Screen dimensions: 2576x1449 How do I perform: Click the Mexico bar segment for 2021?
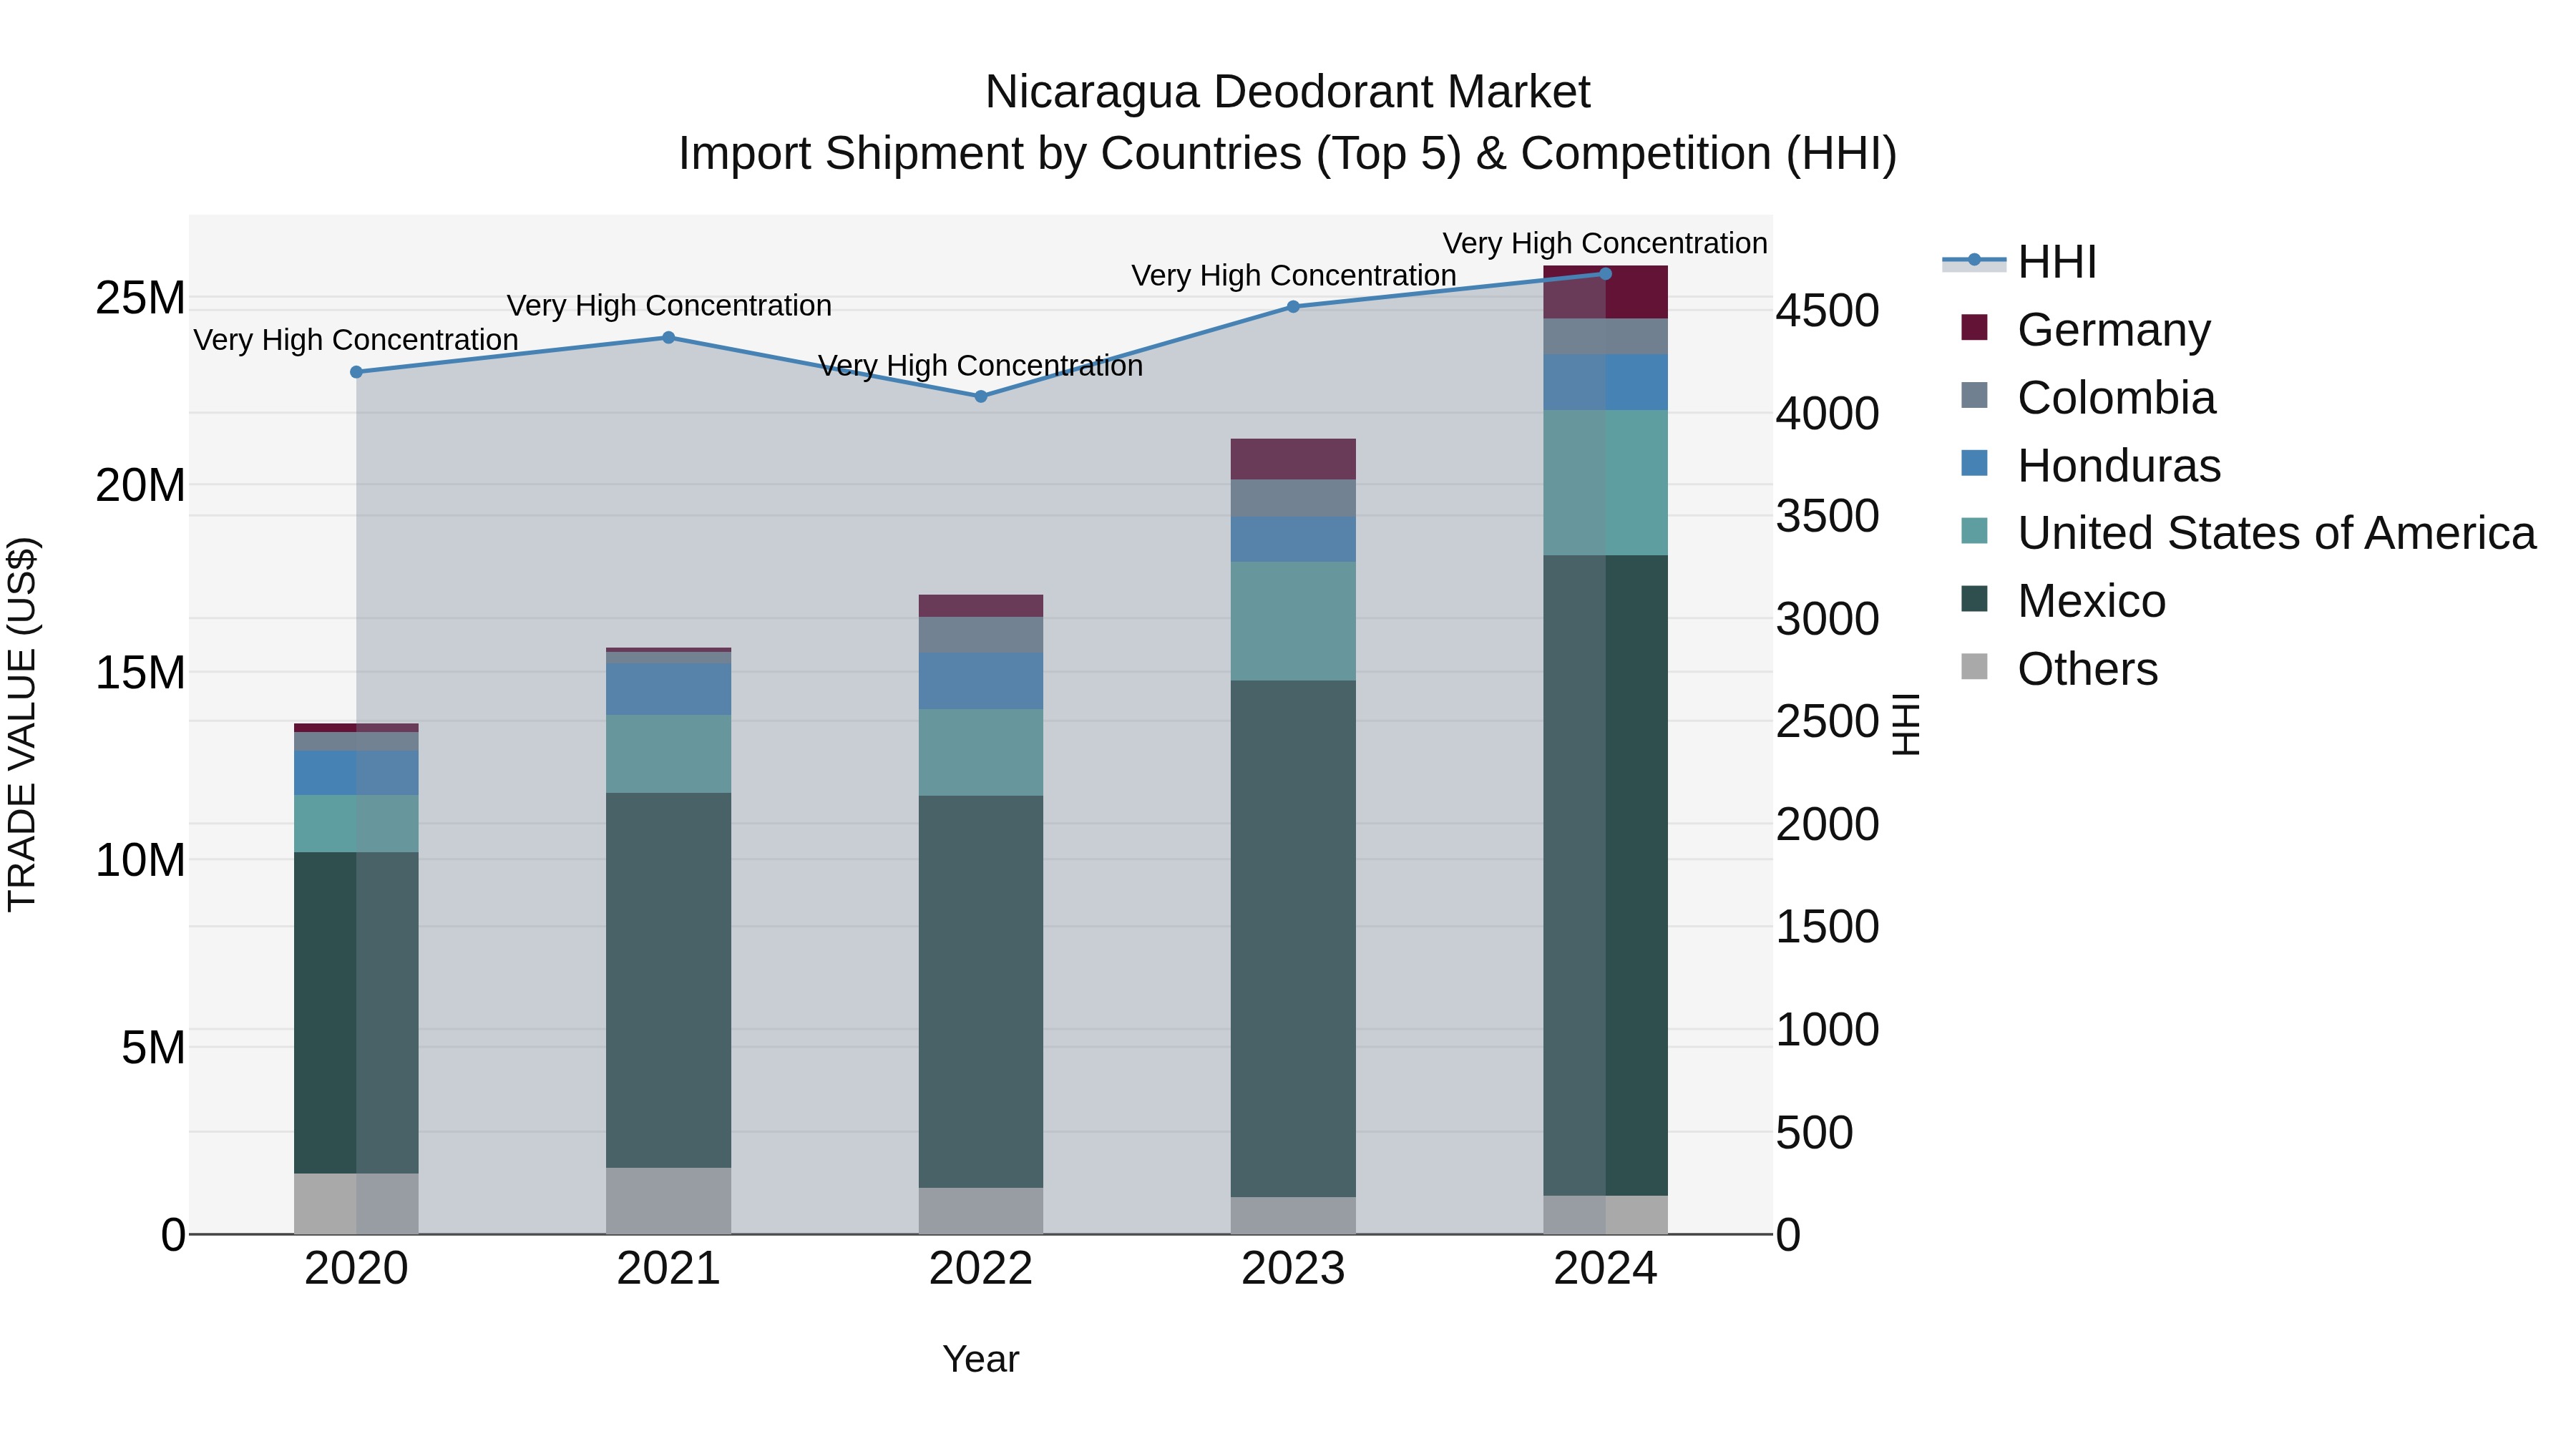tap(669, 981)
